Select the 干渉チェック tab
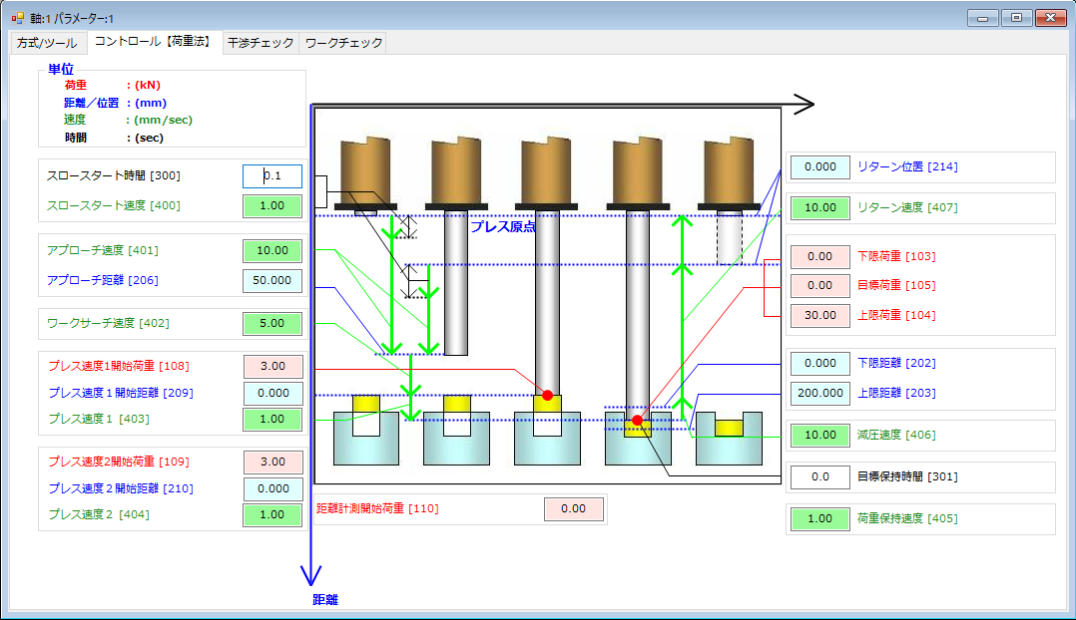1076x620 pixels. click(261, 43)
